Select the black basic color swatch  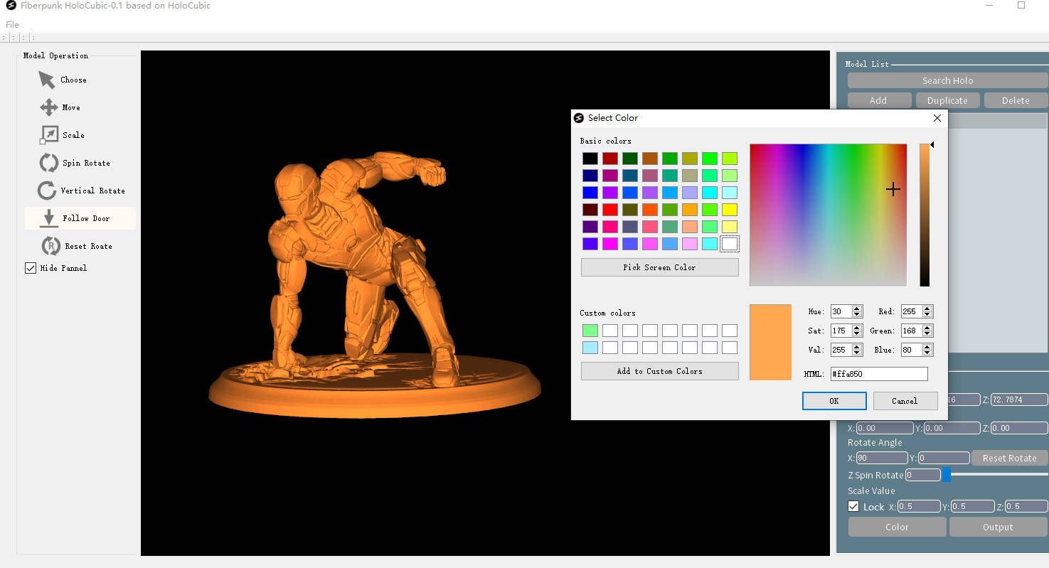click(590, 159)
